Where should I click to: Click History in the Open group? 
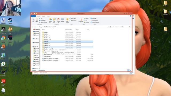[x=86, y=22]
